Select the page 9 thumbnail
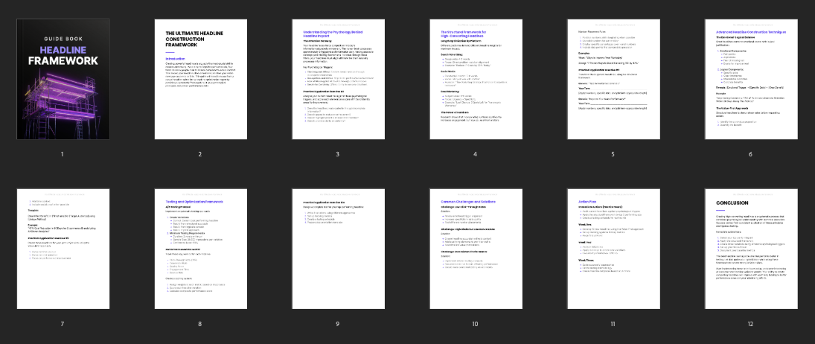 (x=337, y=249)
